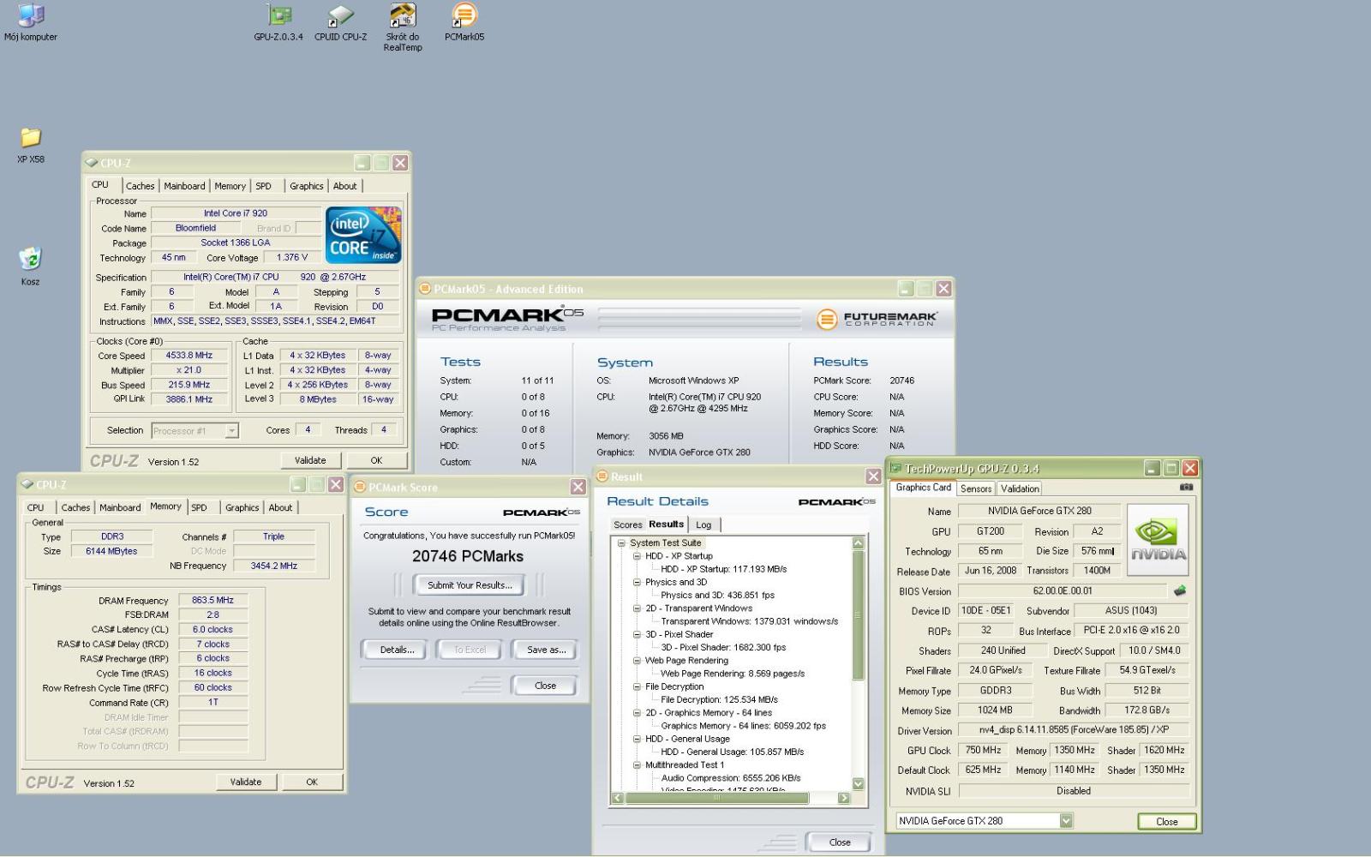The image size is (1371, 857).
Task: Open the Processor #1 selection dropdown
Action: pos(231,431)
